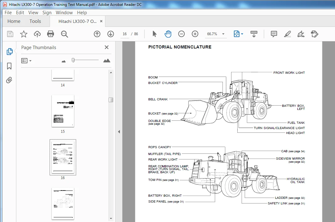This screenshot has width=335, height=222.
Task: Click thumbnails scrollbar up arrow
Action: [111, 73]
